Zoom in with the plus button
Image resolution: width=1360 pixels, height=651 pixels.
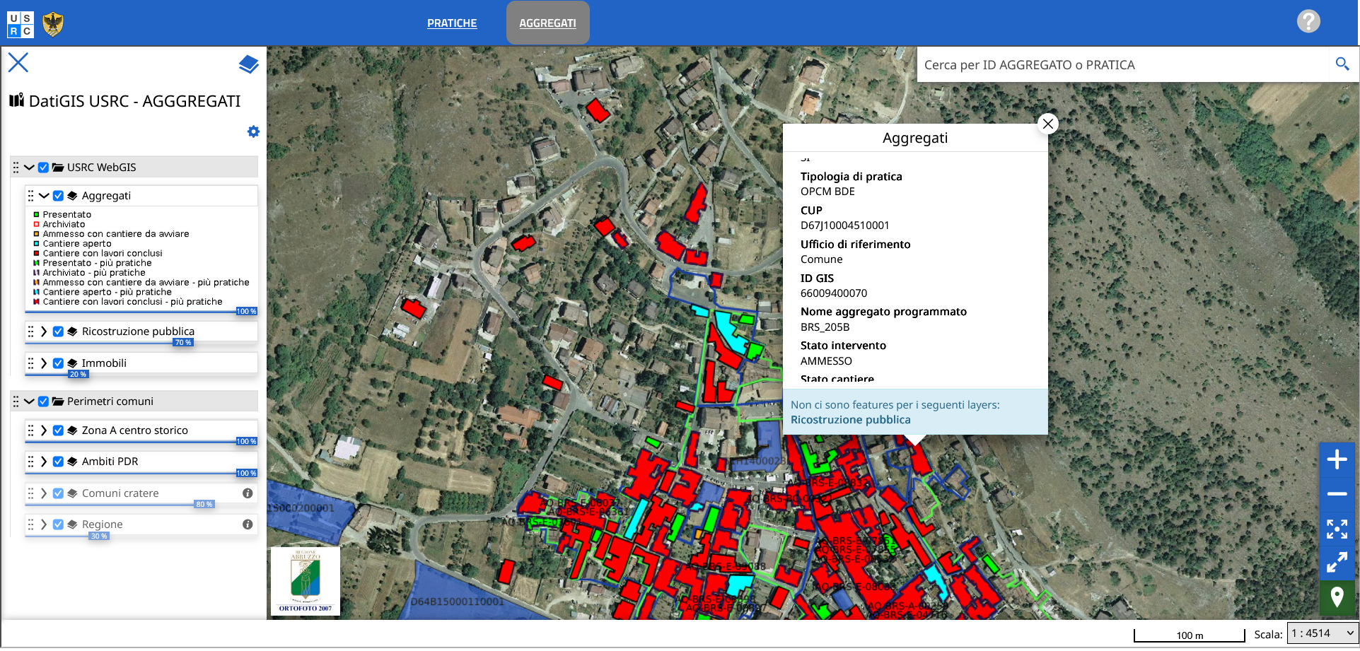[1337, 460]
